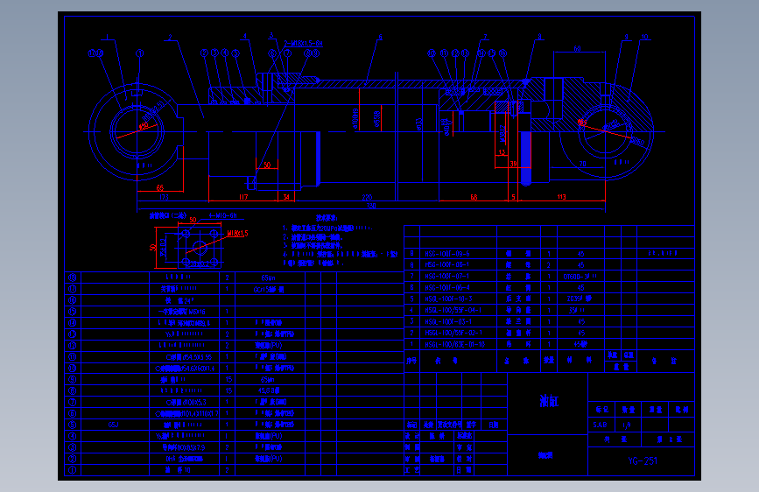Image resolution: width=759 pixels, height=492 pixels.
Task: Click the diameter label "Φ100H9"
Action: (355, 119)
